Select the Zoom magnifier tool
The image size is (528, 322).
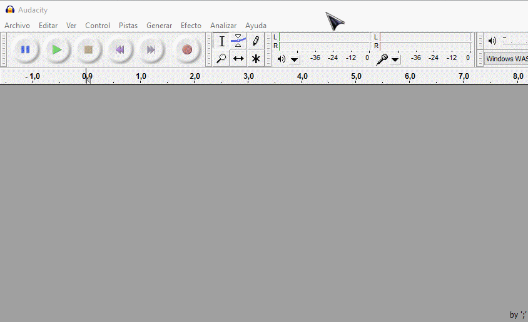click(x=221, y=59)
